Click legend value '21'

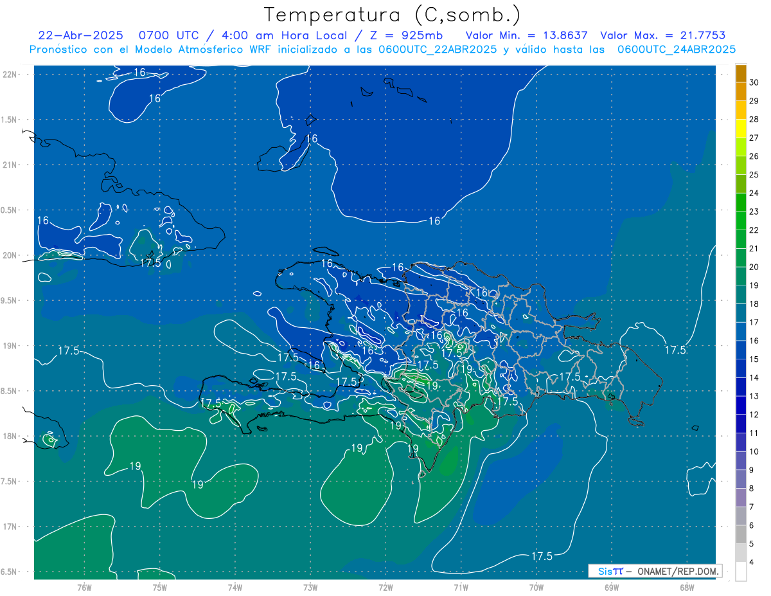[754, 249]
